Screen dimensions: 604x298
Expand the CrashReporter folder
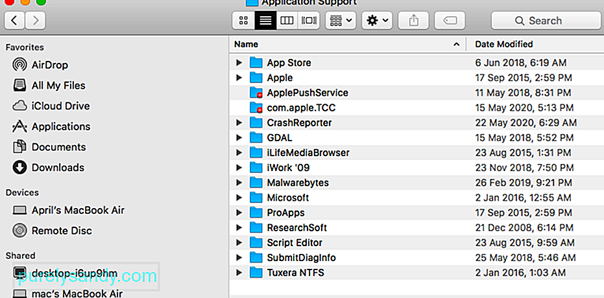pyautogui.click(x=239, y=122)
